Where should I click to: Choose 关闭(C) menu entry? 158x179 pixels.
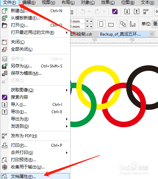pos(36,42)
